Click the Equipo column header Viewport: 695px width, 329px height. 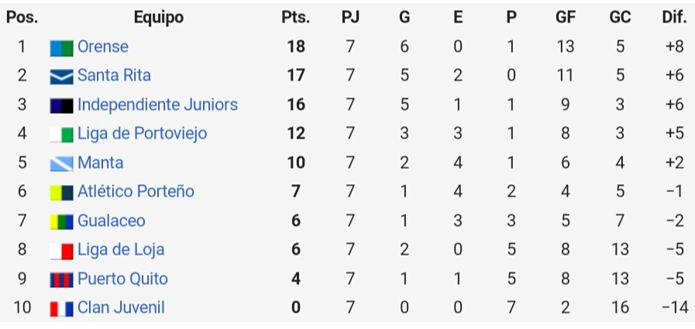click(159, 18)
